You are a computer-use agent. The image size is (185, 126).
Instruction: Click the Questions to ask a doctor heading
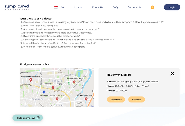pyautogui.click(x=36, y=19)
